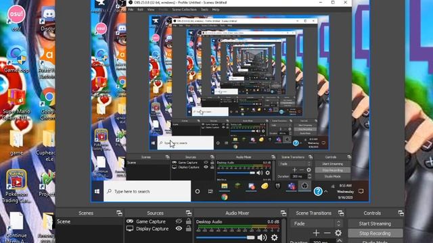The image size is (433, 243).
Task: Remove transition with the outer minus icon
Action: [327, 233]
